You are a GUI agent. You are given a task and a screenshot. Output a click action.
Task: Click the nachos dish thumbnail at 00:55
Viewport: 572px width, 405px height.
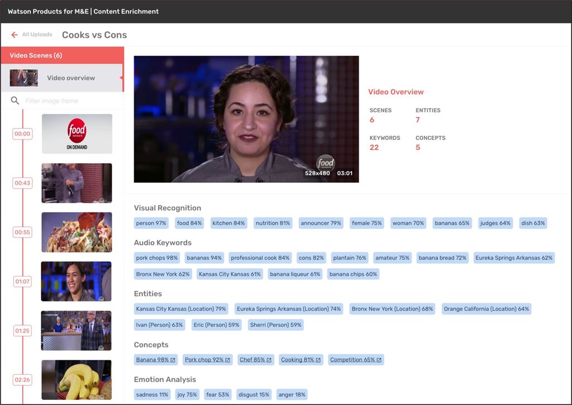[77, 232]
